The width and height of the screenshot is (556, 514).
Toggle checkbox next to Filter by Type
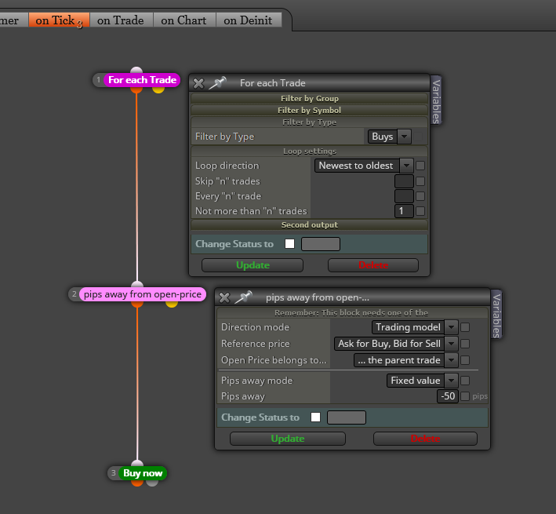coord(419,137)
